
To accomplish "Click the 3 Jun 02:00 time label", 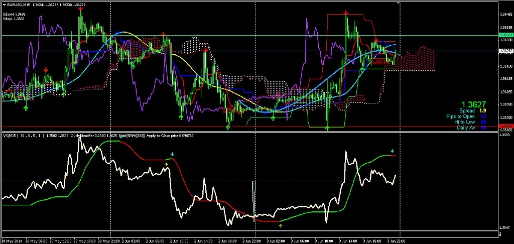I will pos(277,241).
